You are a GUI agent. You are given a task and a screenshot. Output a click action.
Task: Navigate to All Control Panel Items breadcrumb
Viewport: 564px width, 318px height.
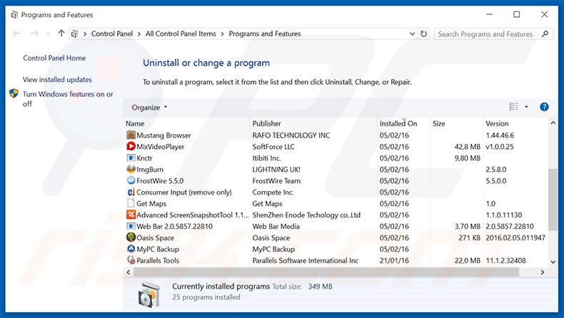tap(181, 34)
